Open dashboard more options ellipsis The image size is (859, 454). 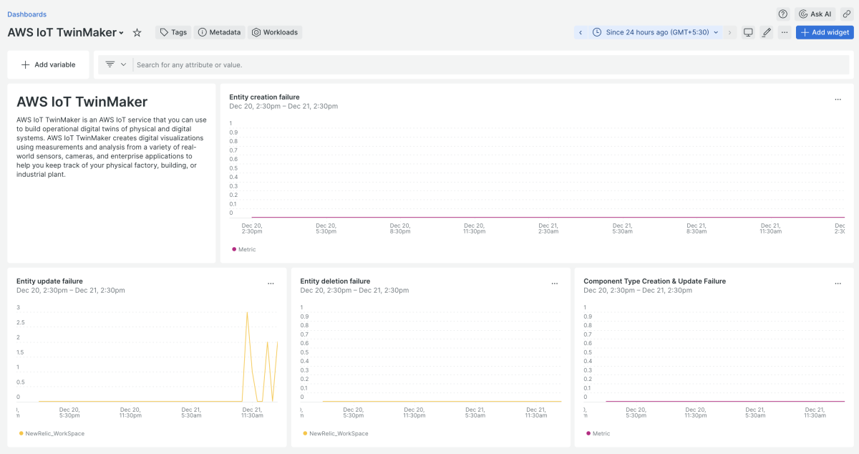point(785,32)
